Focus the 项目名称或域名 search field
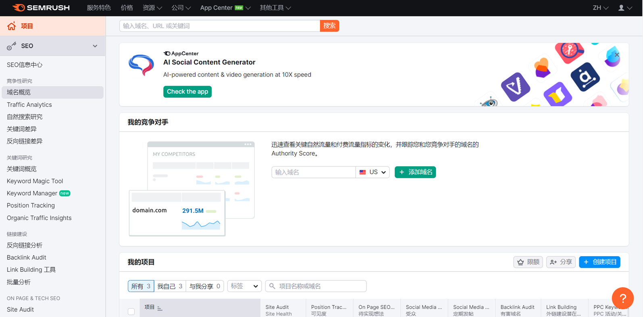The height and width of the screenshot is (317, 643). click(x=316, y=286)
